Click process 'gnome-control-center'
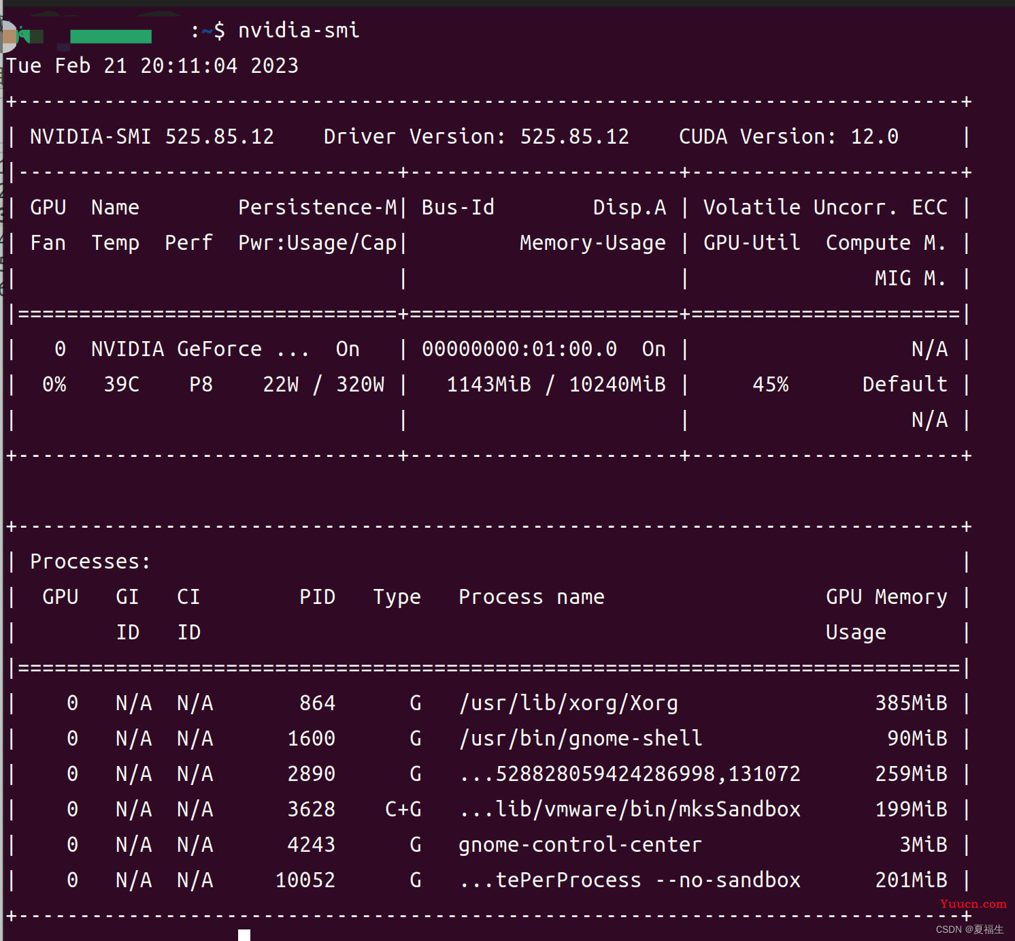1015x941 pixels. (x=580, y=844)
